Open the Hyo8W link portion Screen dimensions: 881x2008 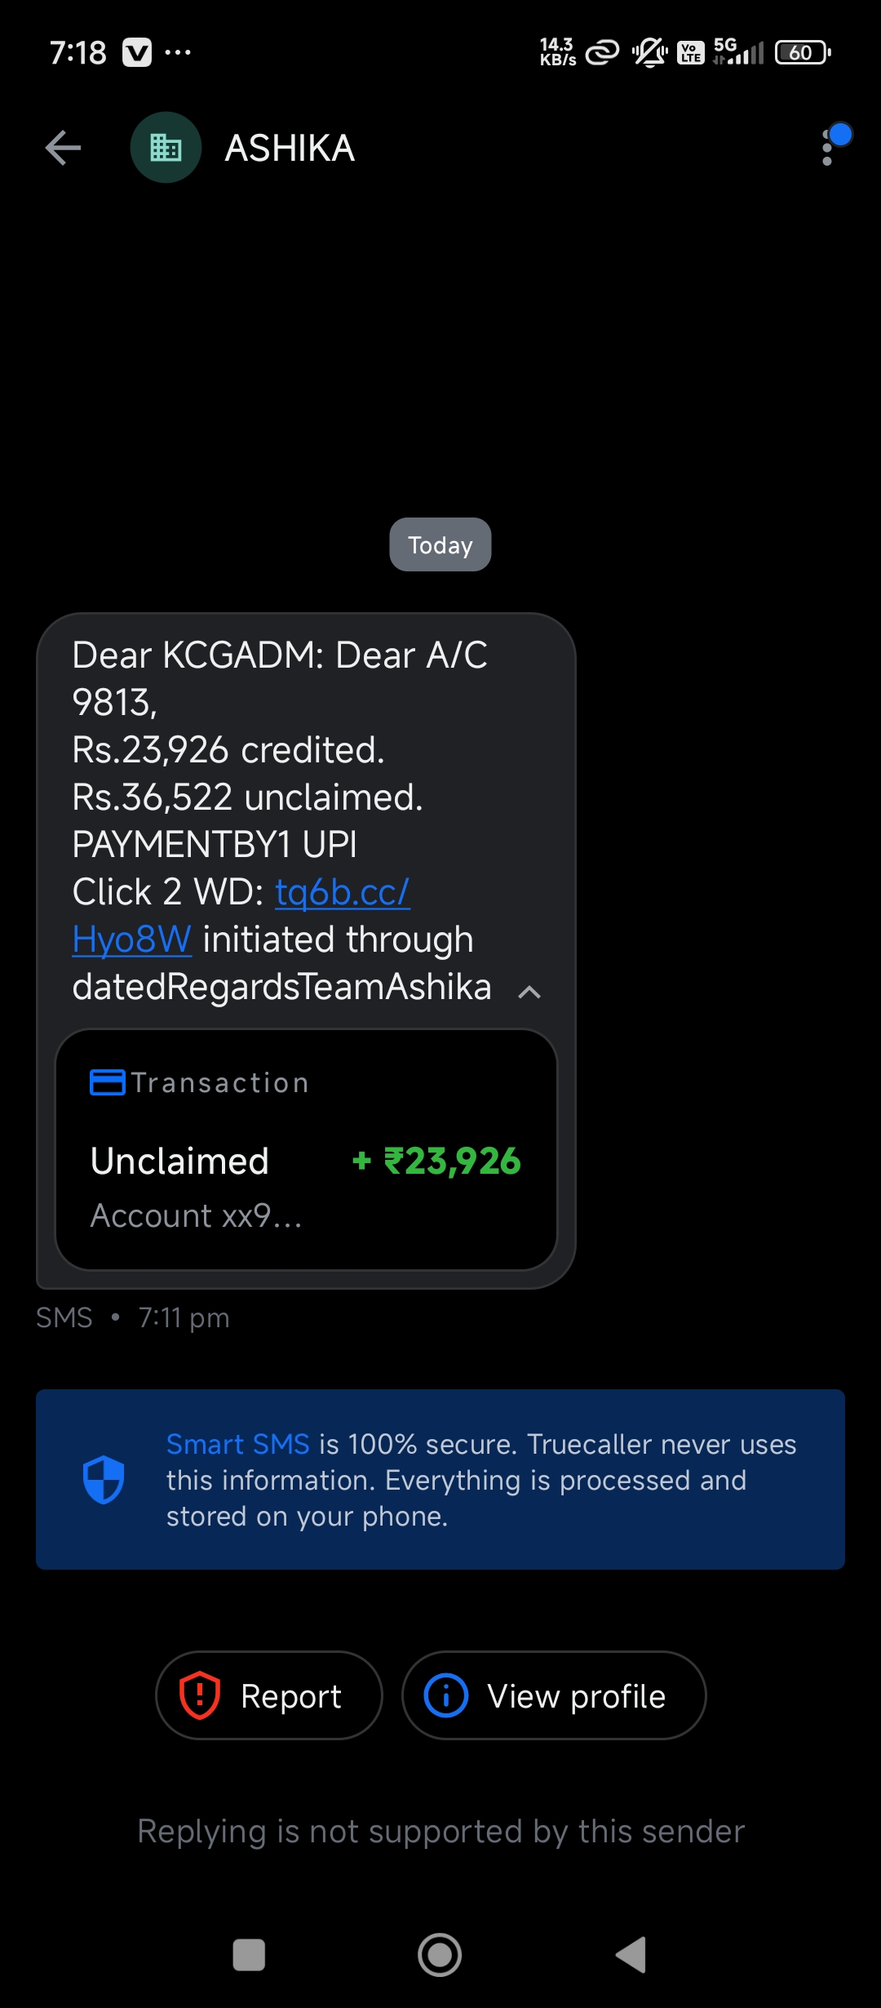pyautogui.click(x=131, y=939)
